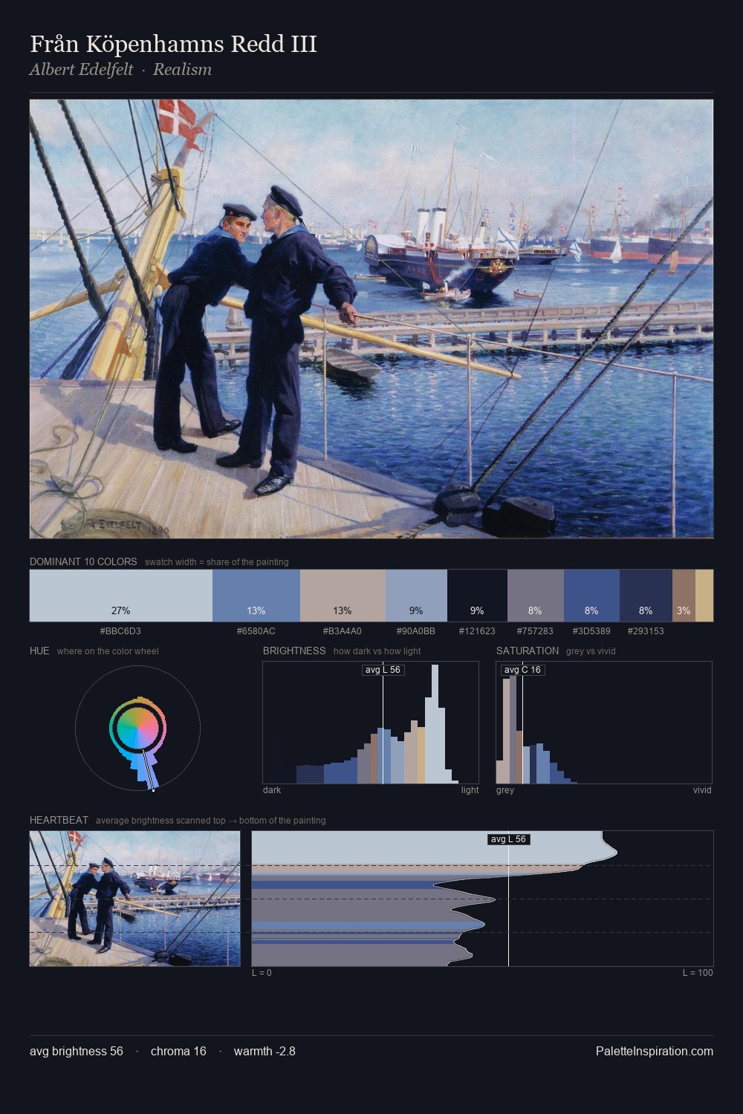The image size is (743, 1114).
Task: Pick the #3D5389 deep blue swatch
Action: (591, 596)
